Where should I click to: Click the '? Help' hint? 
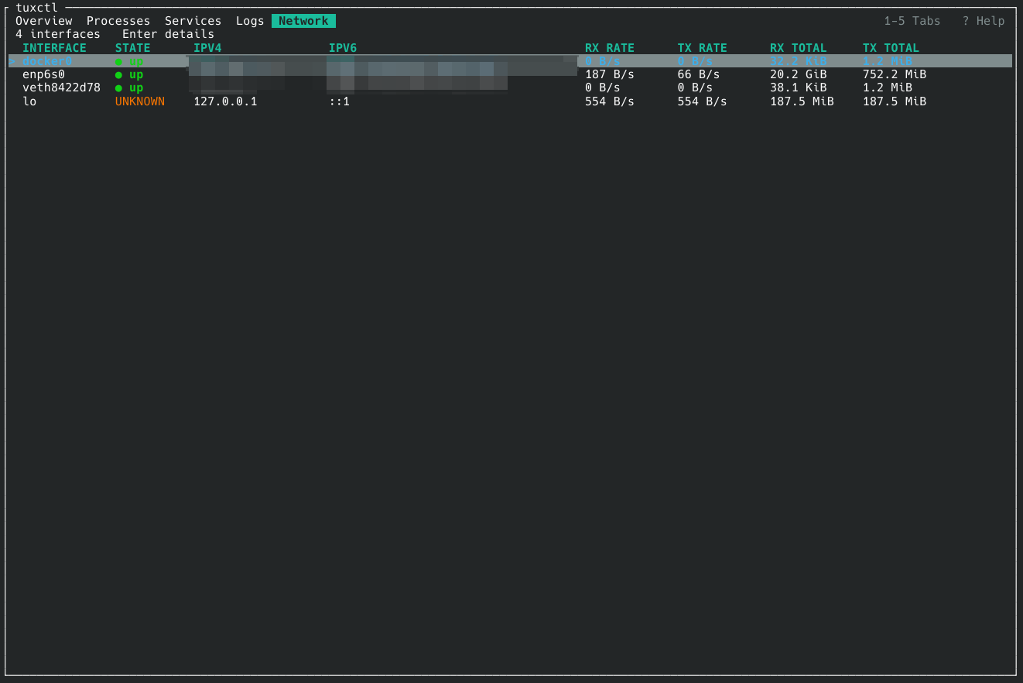[984, 21]
